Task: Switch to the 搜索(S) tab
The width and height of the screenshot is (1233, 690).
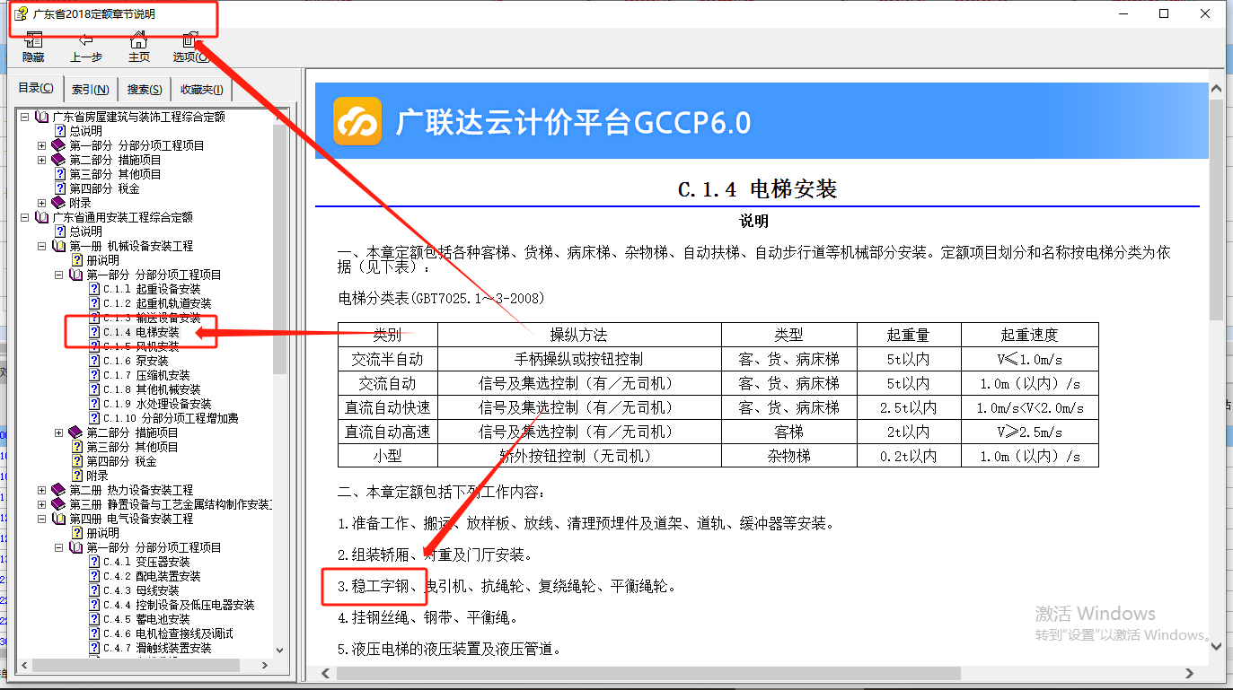Action: pos(145,89)
